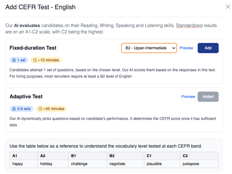Click the clock icon beside ~15 minutes
This screenshot has height=174, width=232.
click(35, 60)
